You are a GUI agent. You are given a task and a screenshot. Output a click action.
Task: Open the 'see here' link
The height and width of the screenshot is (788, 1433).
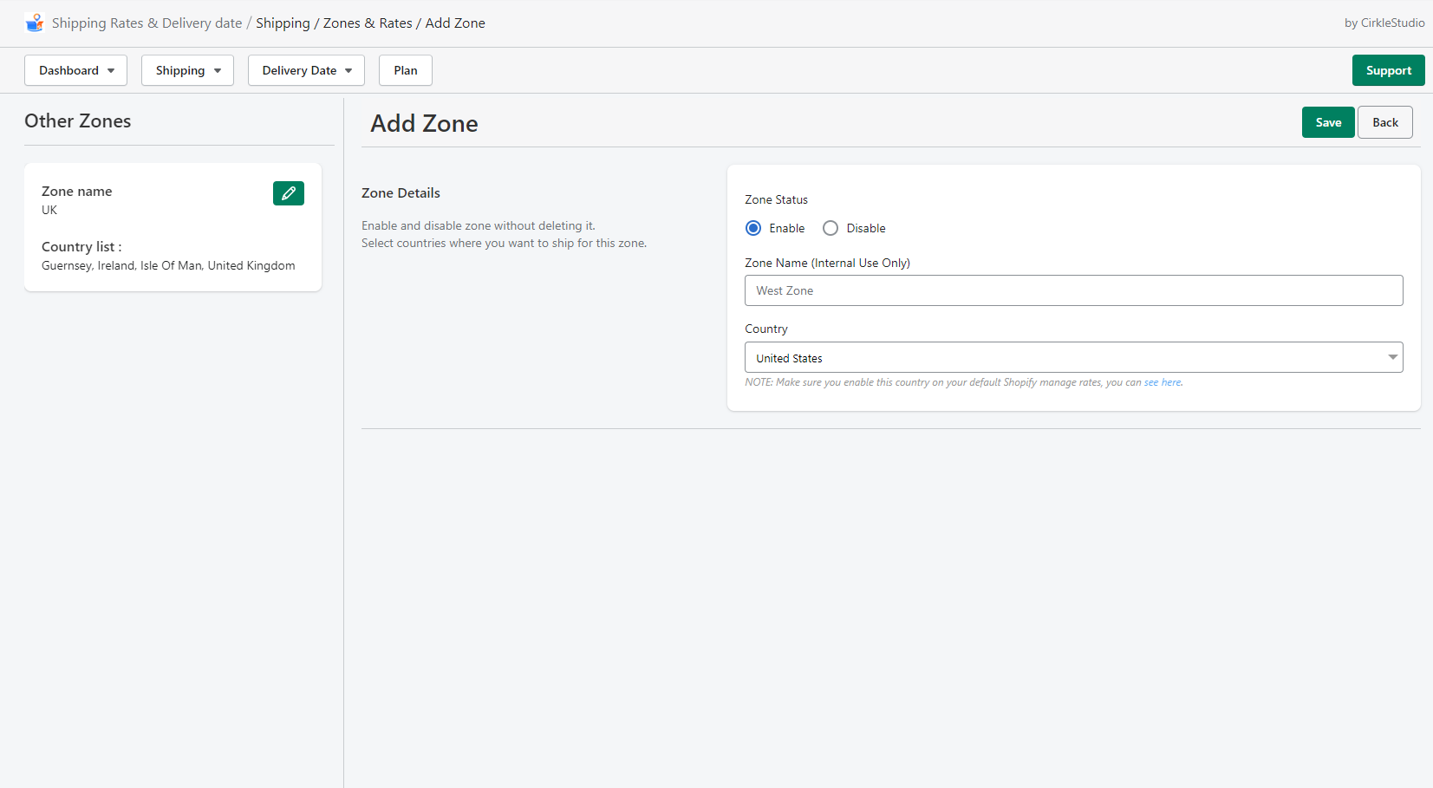pos(1163,382)
